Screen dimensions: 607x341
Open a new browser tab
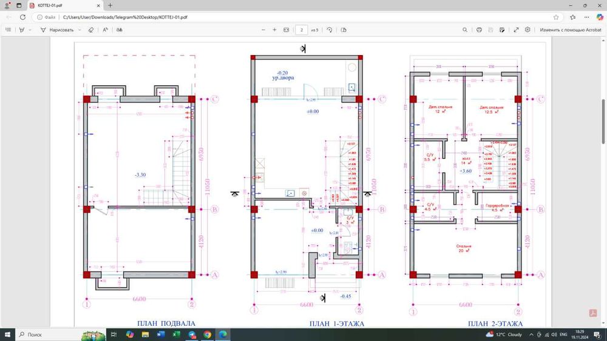click(110, 5)
